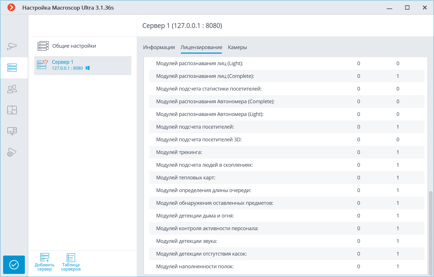
Task: Select row Модулей подсчета статистики посетителей:
Action: click(287, 89)
